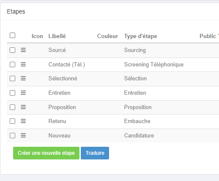Screen dimensions: 219x181
Task: Click the Libellé column header
Action: click(57, 36)
